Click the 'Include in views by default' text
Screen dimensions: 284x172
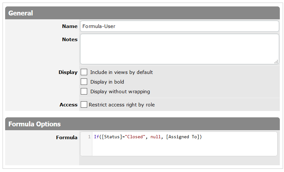122,72
